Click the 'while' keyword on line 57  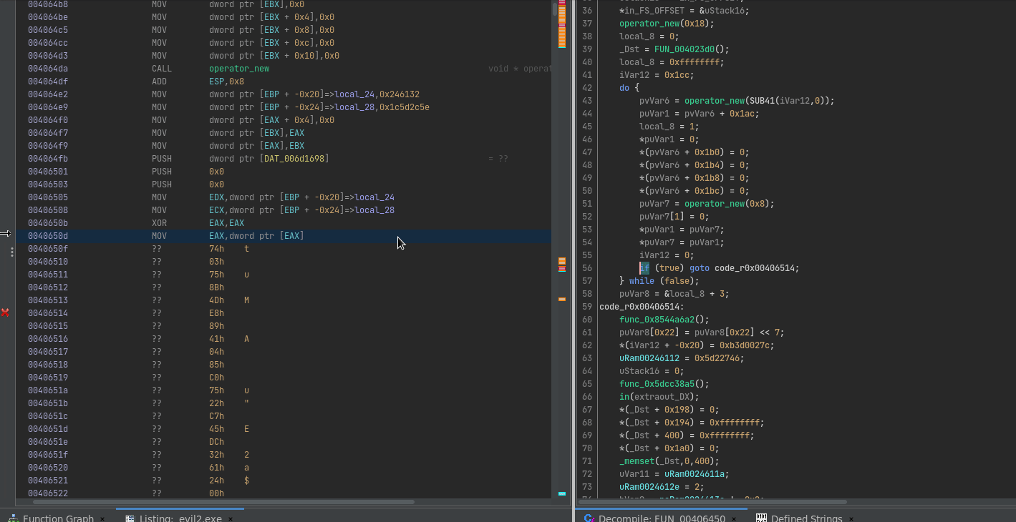tap(642, 281)
